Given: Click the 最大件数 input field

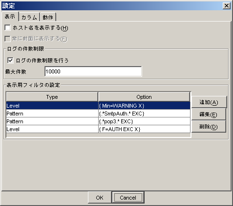Looking at the screenshot, I should click(93, 71).
